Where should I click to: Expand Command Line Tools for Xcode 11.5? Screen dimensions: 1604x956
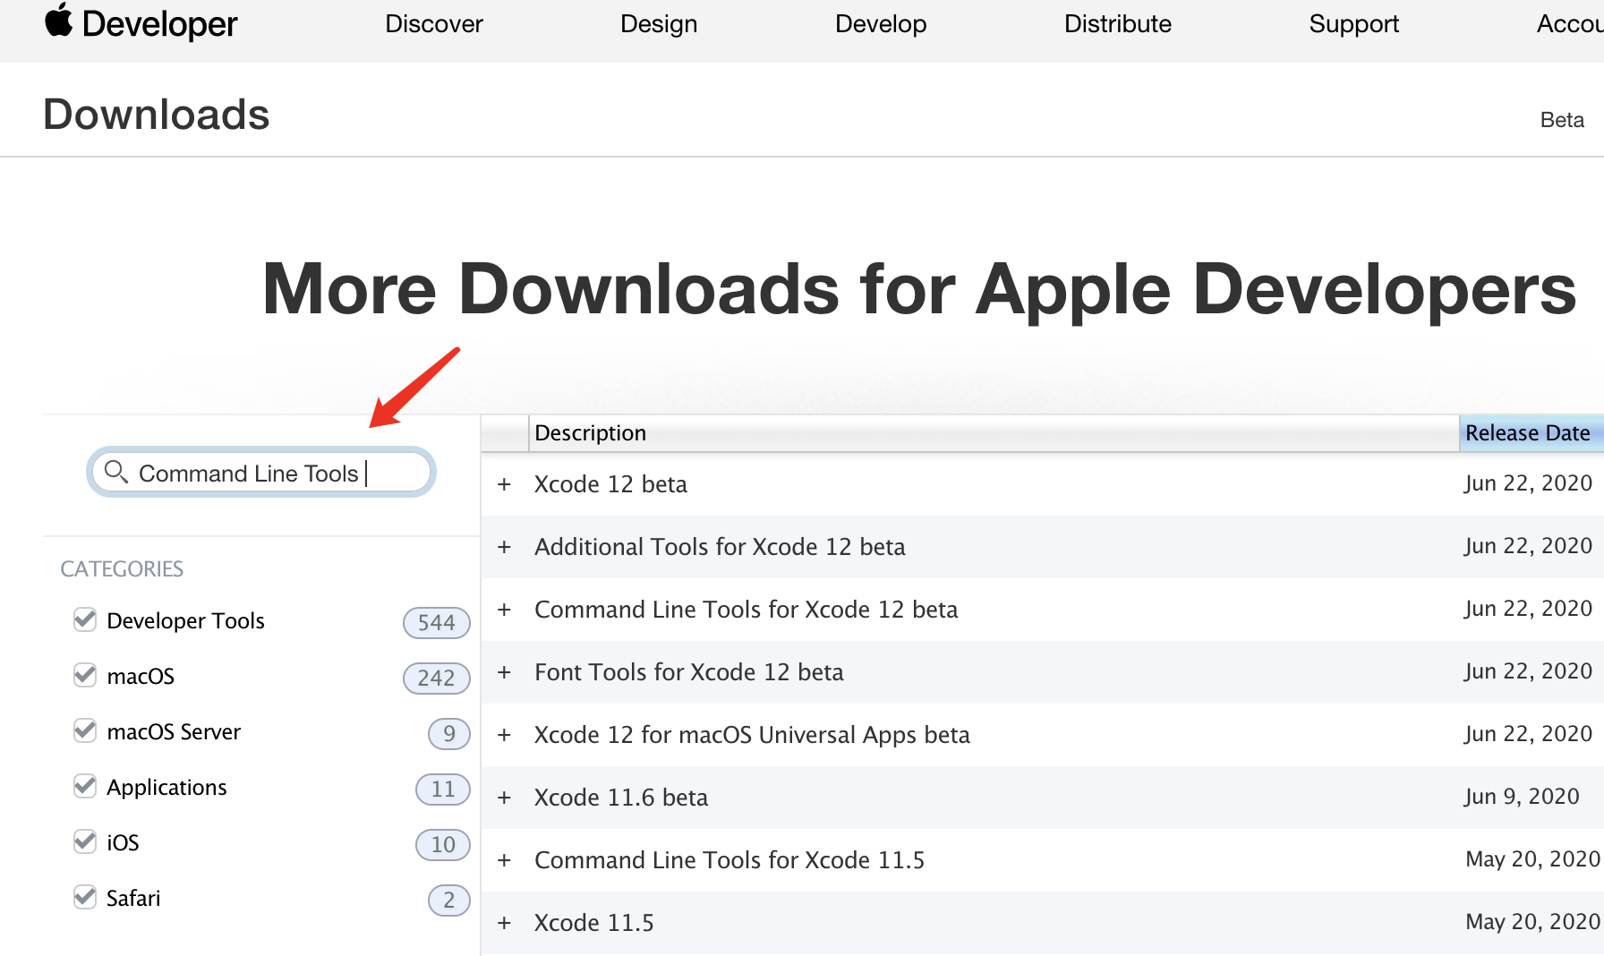pyautogui.click(x=505, y=860)
